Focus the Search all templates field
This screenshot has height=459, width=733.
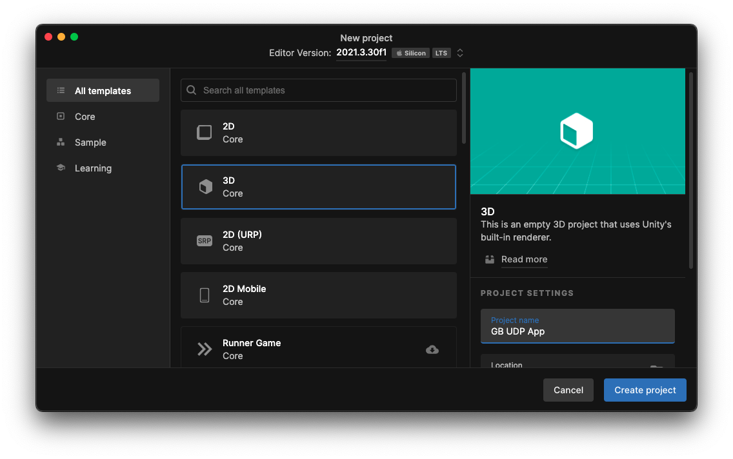coord(318,90)
